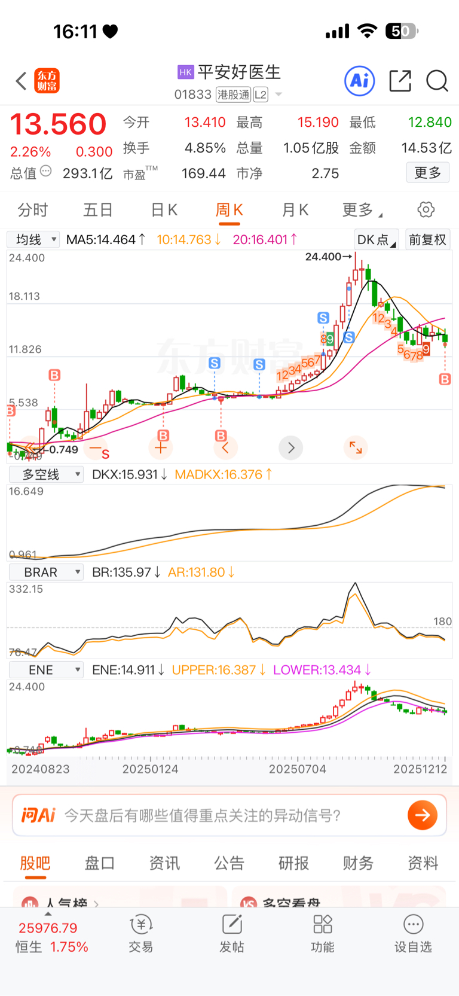Tap the L2 level tag
Viewport: 459px width, 996px height.
coord(261,95)
